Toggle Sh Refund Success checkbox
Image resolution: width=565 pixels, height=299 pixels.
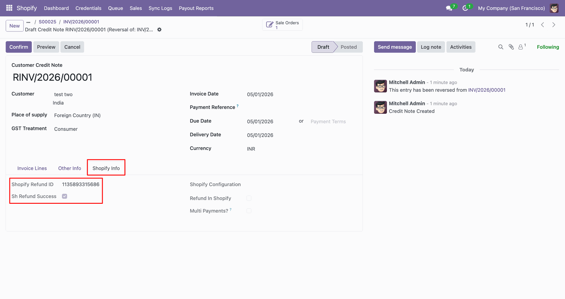coord(64,196)
